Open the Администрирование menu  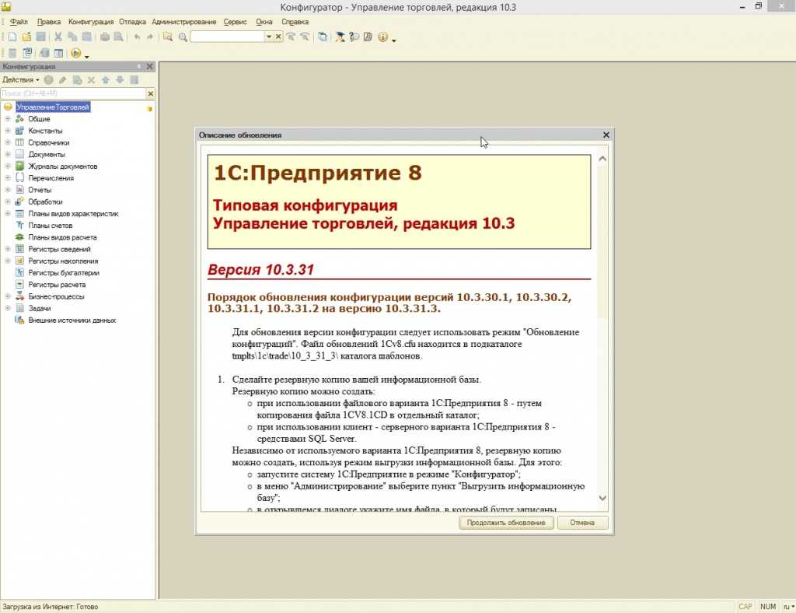(183, 22)
